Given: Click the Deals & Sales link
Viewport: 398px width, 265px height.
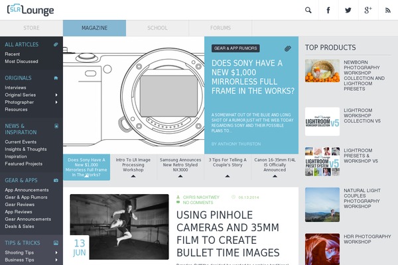Looking at the screenshot, I should point(19,227).
